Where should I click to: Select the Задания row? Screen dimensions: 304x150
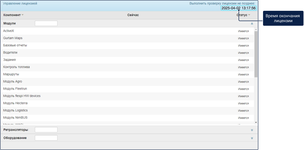pyautogui.click(x=127, y=60)
